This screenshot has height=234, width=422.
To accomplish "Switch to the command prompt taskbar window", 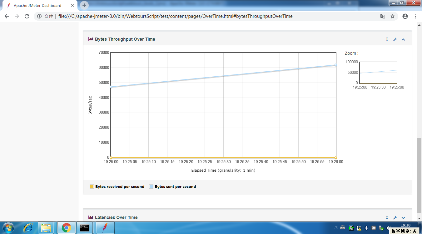I will coord(84,228).
